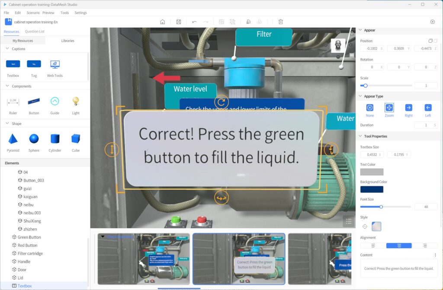The image size is (443, 290).
Task: Switch to the Question List tab
Action: point(35,32)
